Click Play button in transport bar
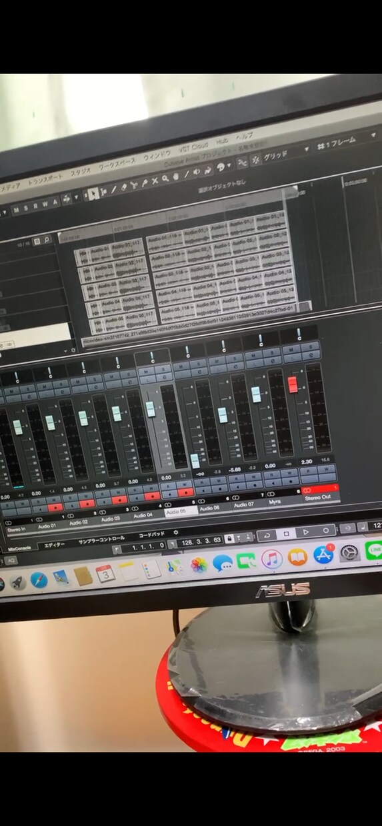 (305, 532)
